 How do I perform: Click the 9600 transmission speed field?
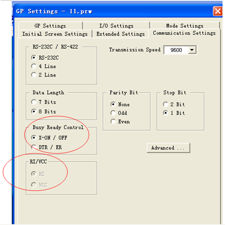coord(176,50)
